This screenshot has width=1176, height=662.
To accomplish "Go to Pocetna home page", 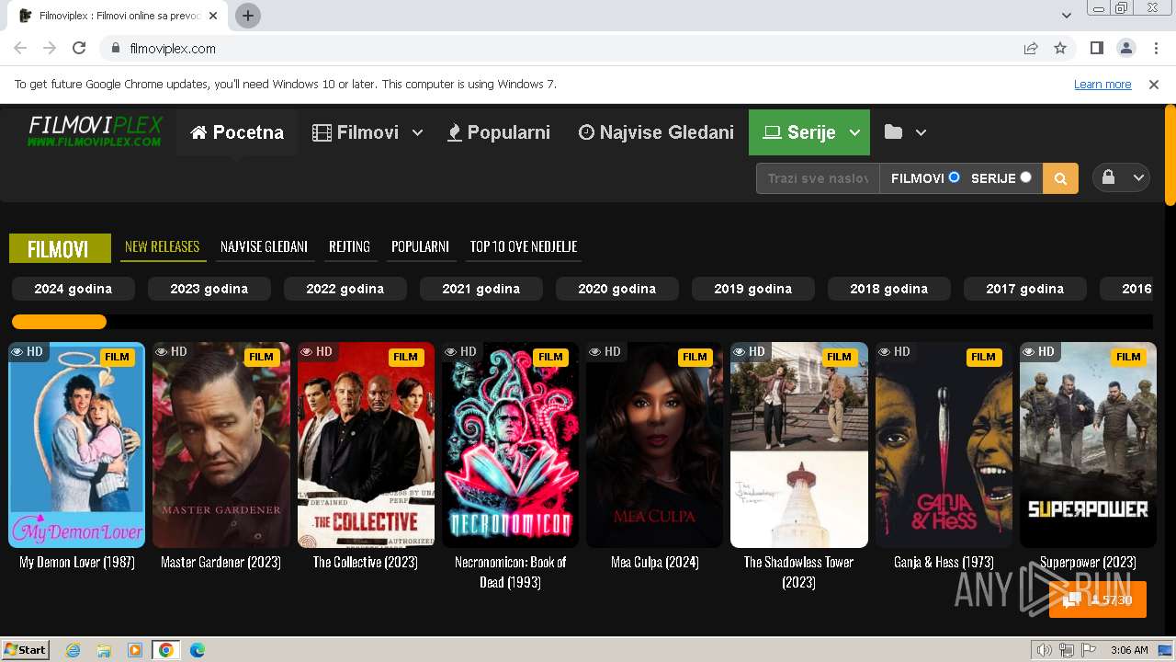I will tap(237, 132).
